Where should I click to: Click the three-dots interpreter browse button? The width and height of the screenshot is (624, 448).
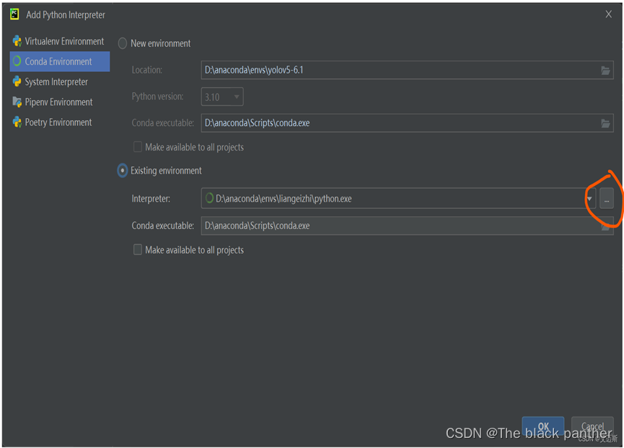pos(606,199)
